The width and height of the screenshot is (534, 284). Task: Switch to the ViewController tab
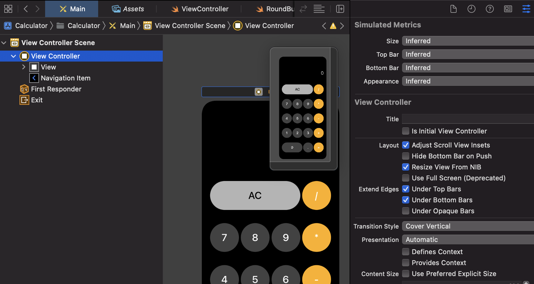tap(200, 9)
